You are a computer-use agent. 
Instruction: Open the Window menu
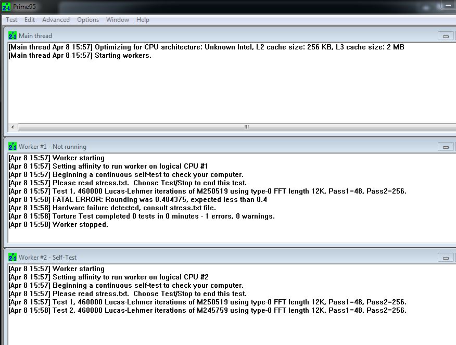(118, 20)
